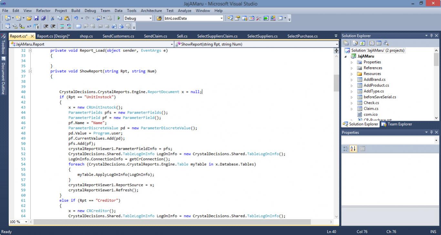Click the Undo arrow icon
The image size is (441, 235).
(x=76, y=18)
